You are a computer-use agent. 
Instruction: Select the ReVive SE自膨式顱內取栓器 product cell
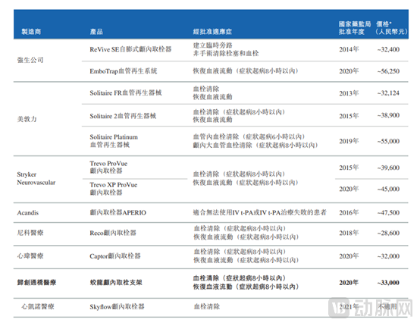[x=130, y=49]
